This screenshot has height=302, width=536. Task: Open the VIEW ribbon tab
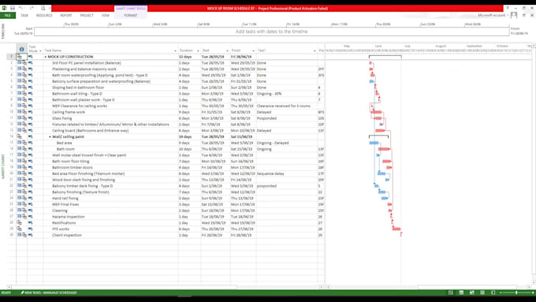106,16
